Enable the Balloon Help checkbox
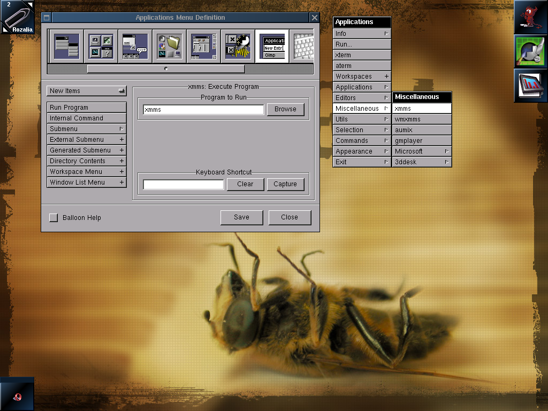The height and width of the screenshot is (411, 548). click(54, 218)
